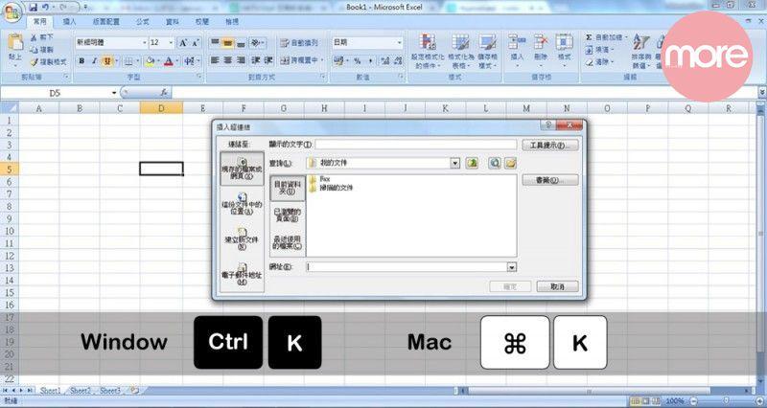Screen dimensions: 767x408
Task: Expand Look in (查詢) folder dropdown
Action: coord(454,163)
